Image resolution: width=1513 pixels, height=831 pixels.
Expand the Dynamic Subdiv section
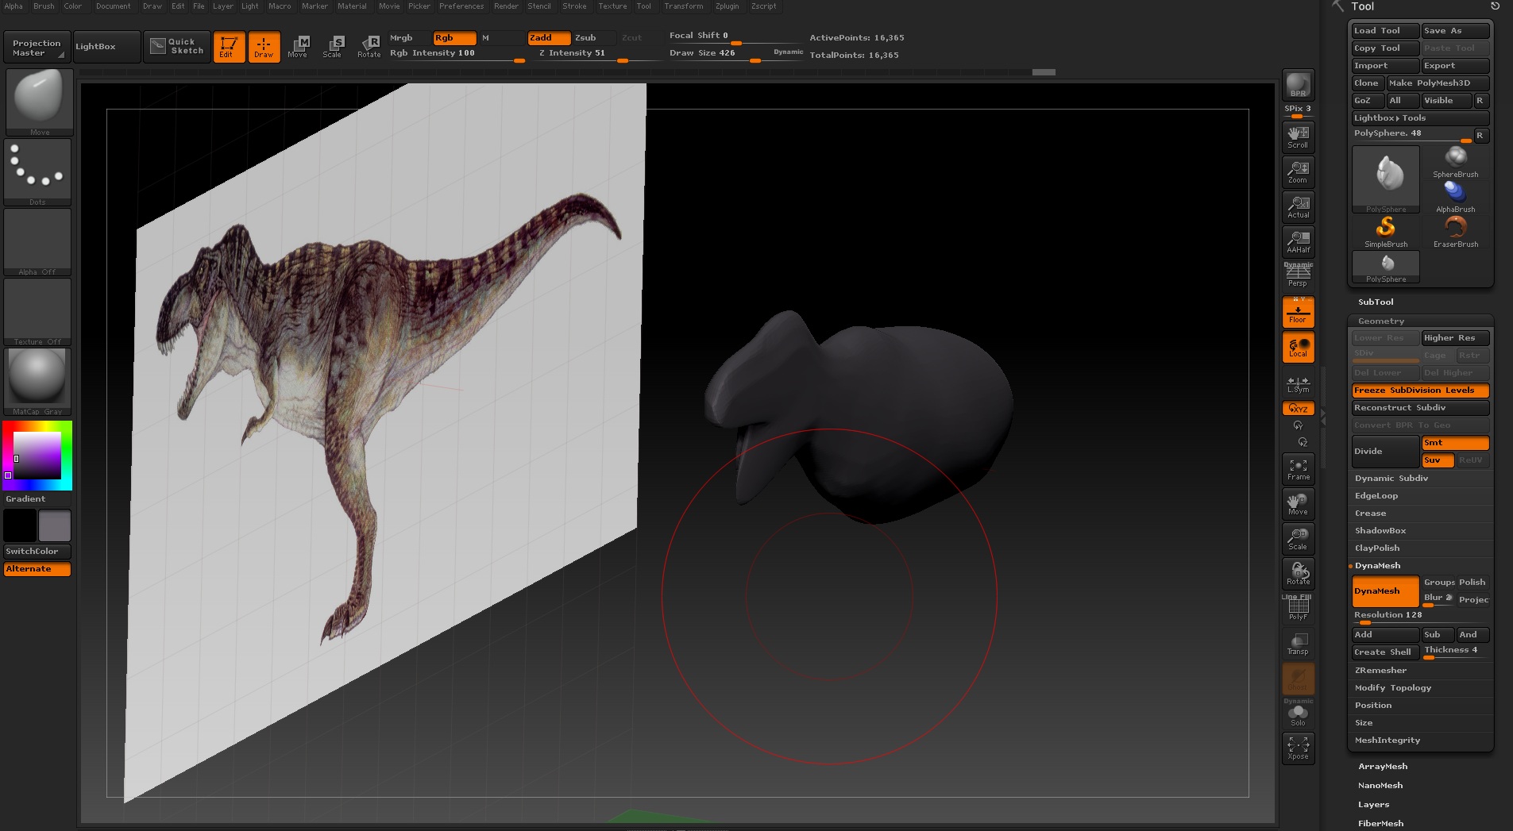[x=1391, y=478]
